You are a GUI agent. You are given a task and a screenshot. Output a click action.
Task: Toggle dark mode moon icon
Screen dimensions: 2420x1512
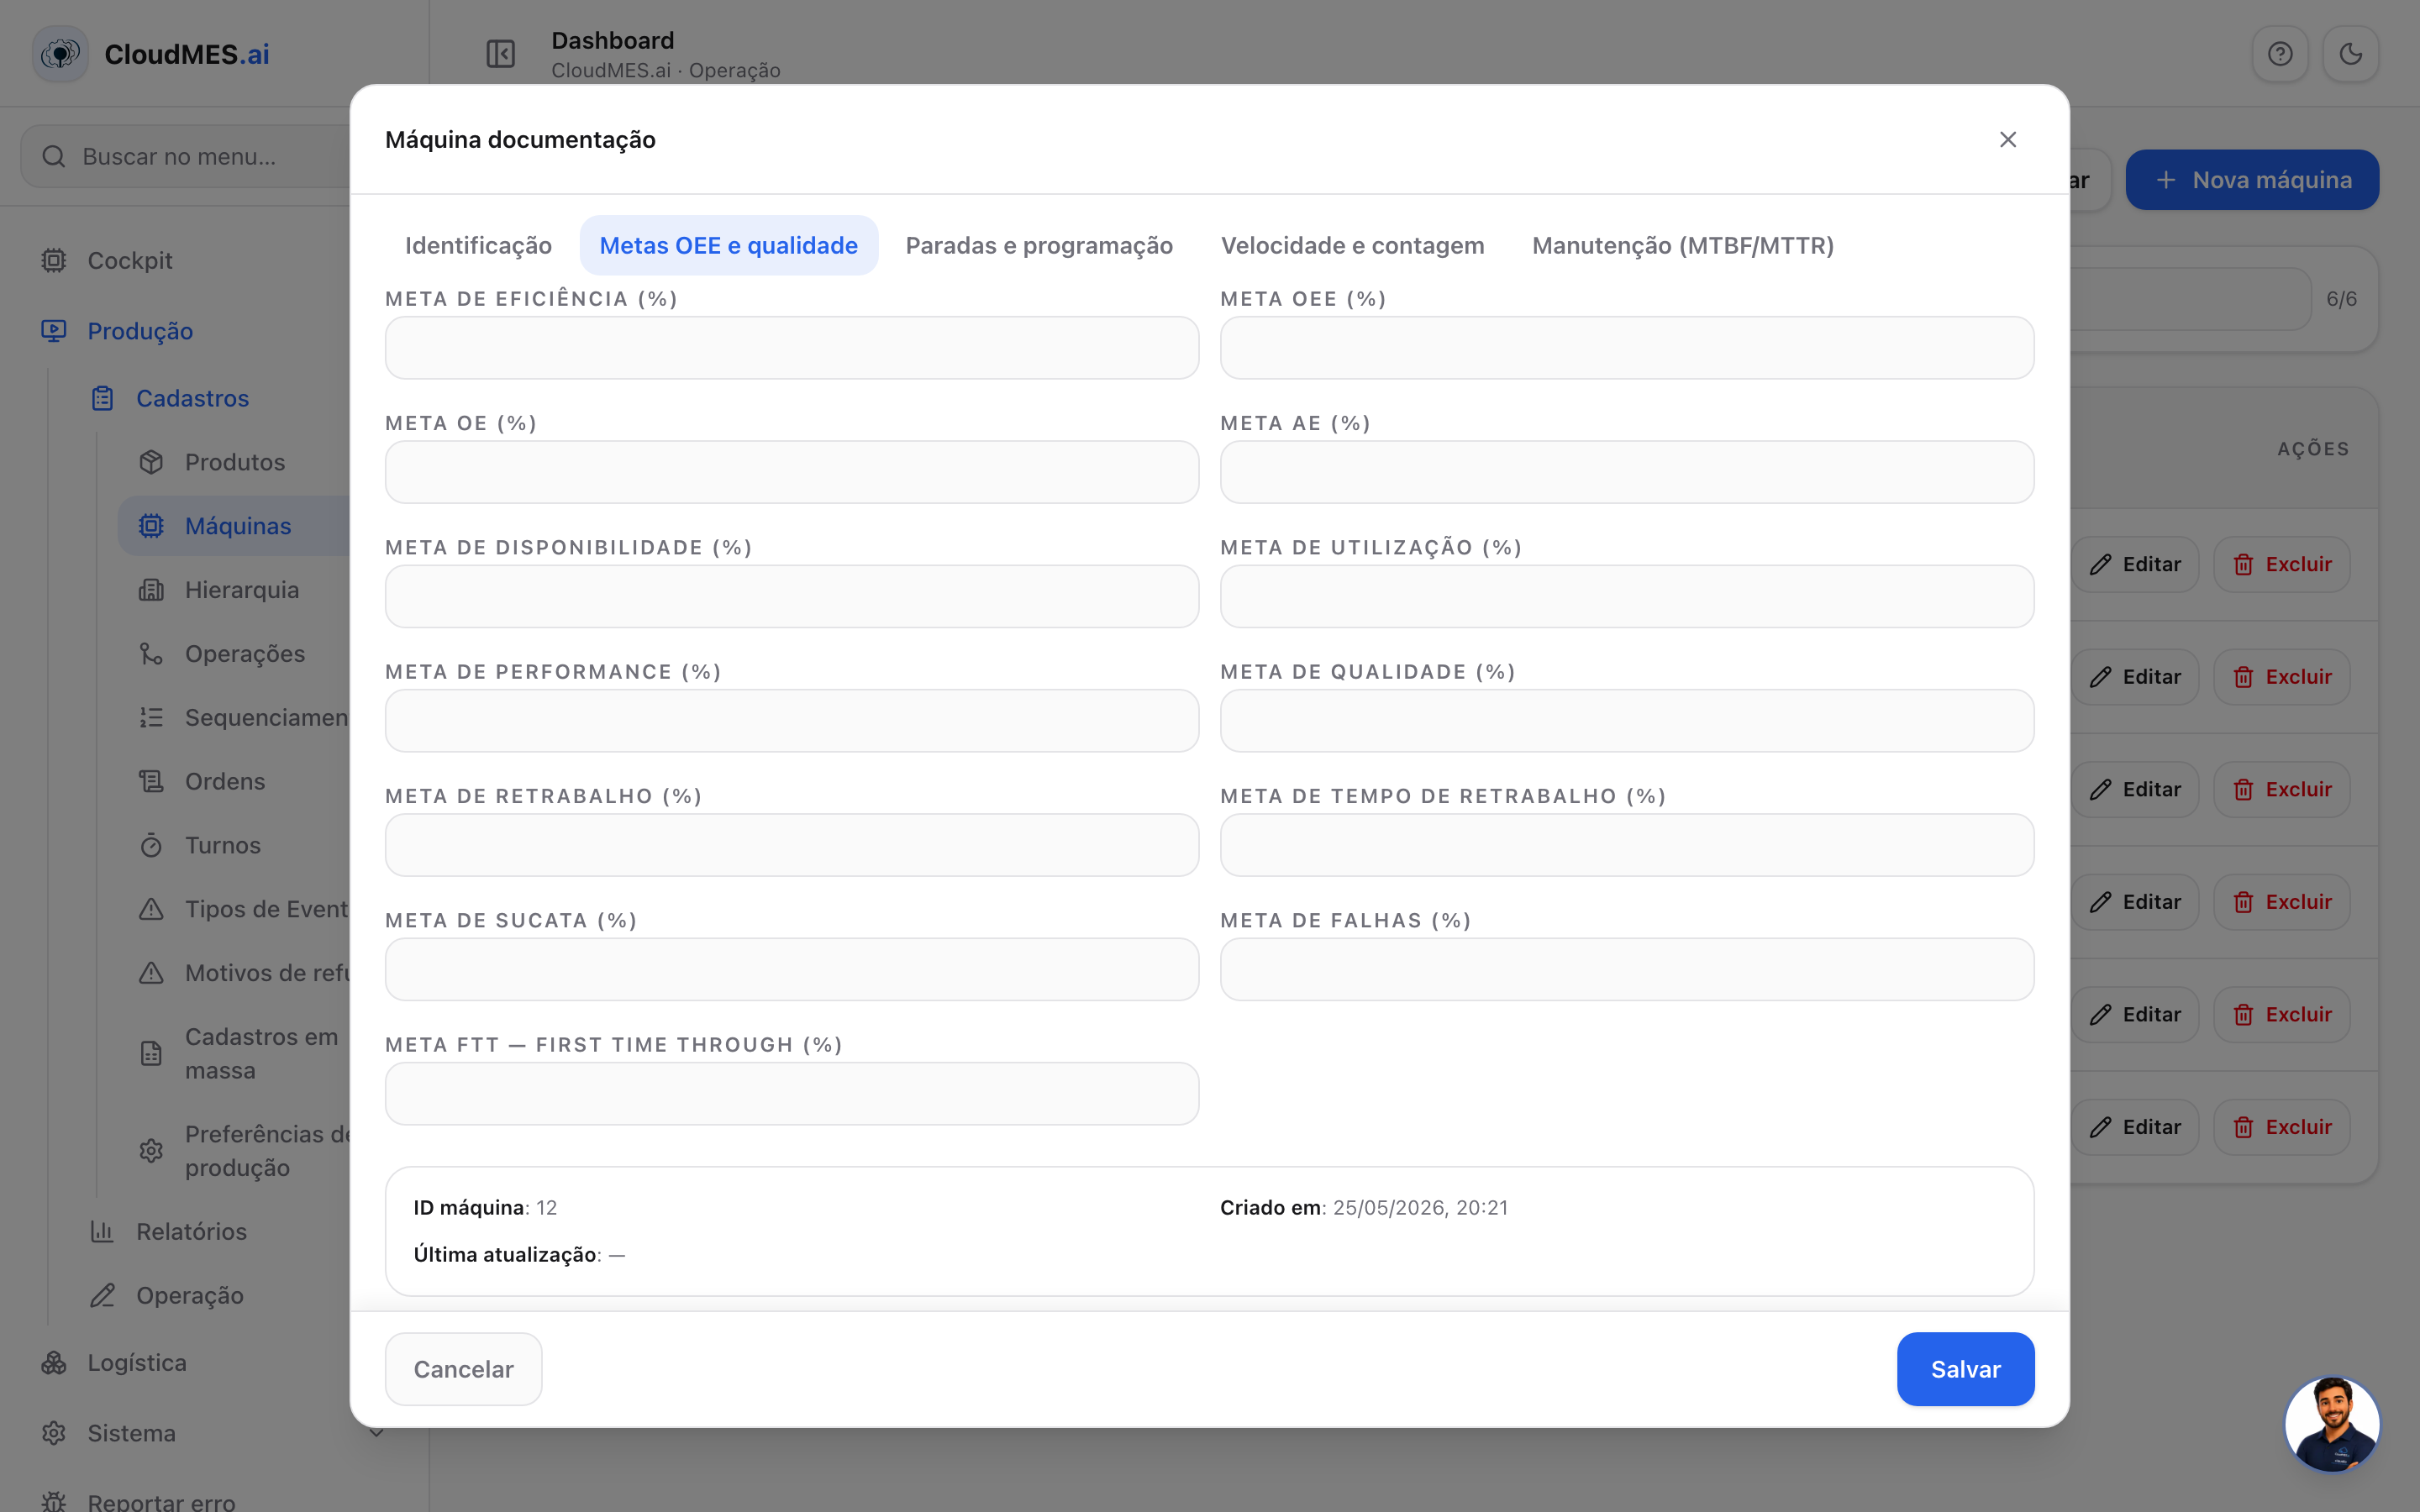click(x=2350, y=54)
